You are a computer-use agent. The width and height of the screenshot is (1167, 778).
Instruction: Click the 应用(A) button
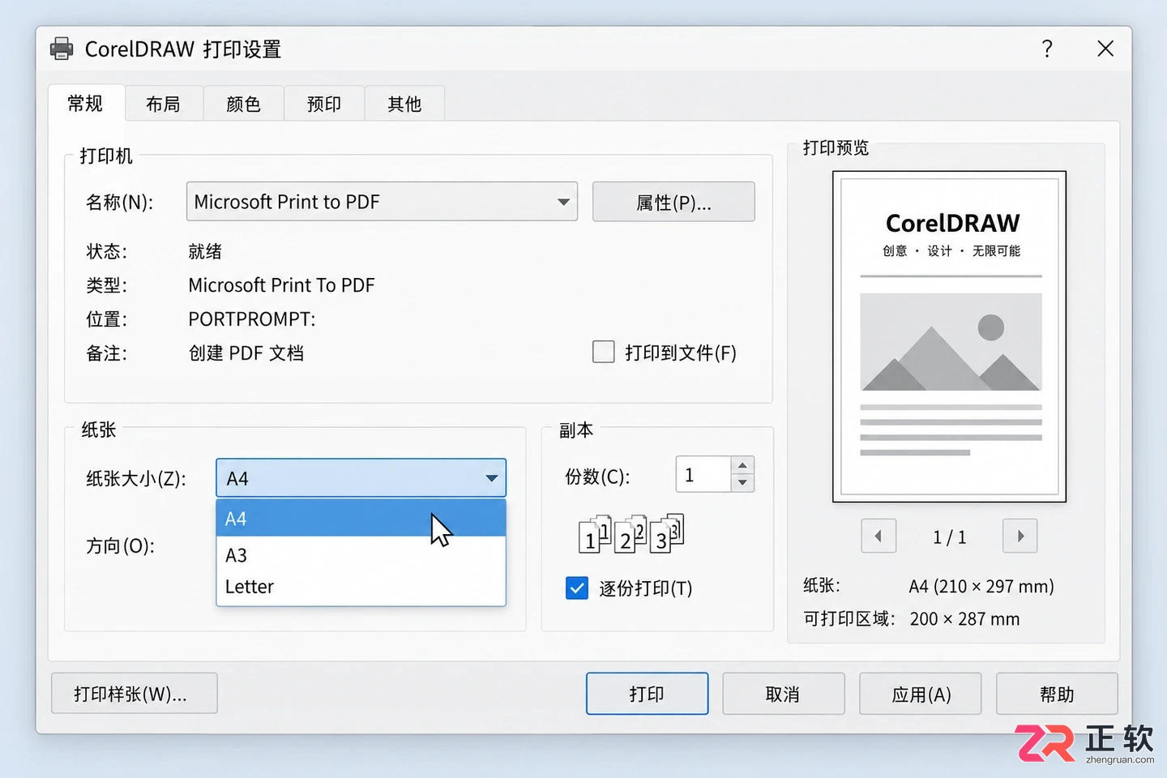tap(921, 694)
